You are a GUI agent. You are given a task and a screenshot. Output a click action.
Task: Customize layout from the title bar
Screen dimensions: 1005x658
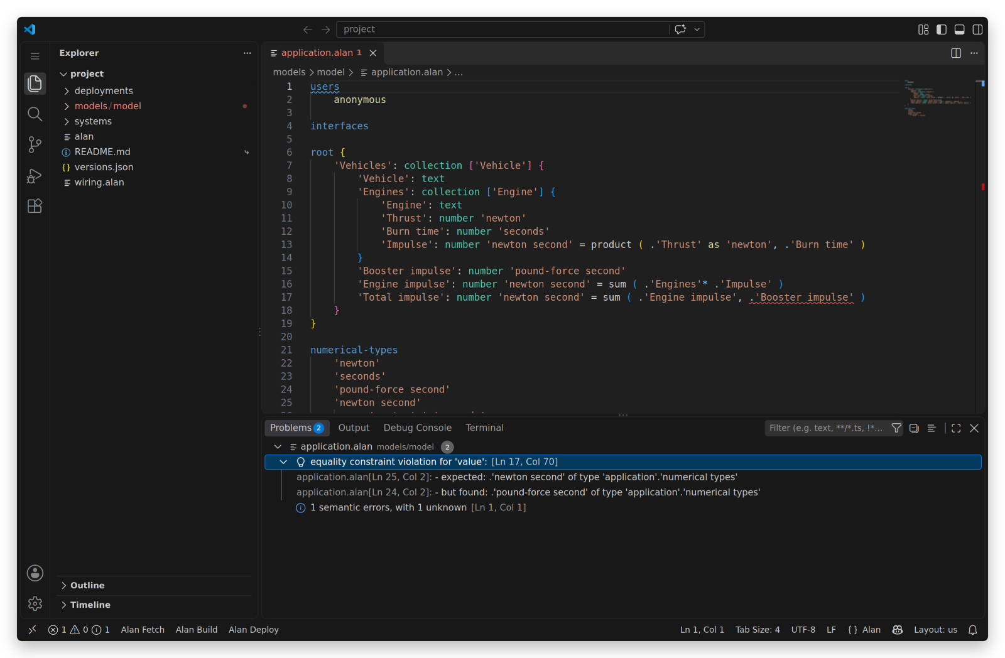pyautogui.click(x=923, y=30)
